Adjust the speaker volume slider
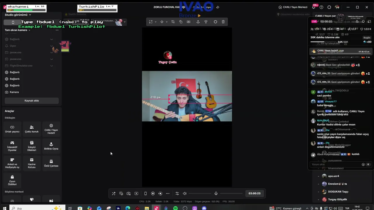This screenshot has width=374, height=210. pyautogui.click(x=200, y=193)
